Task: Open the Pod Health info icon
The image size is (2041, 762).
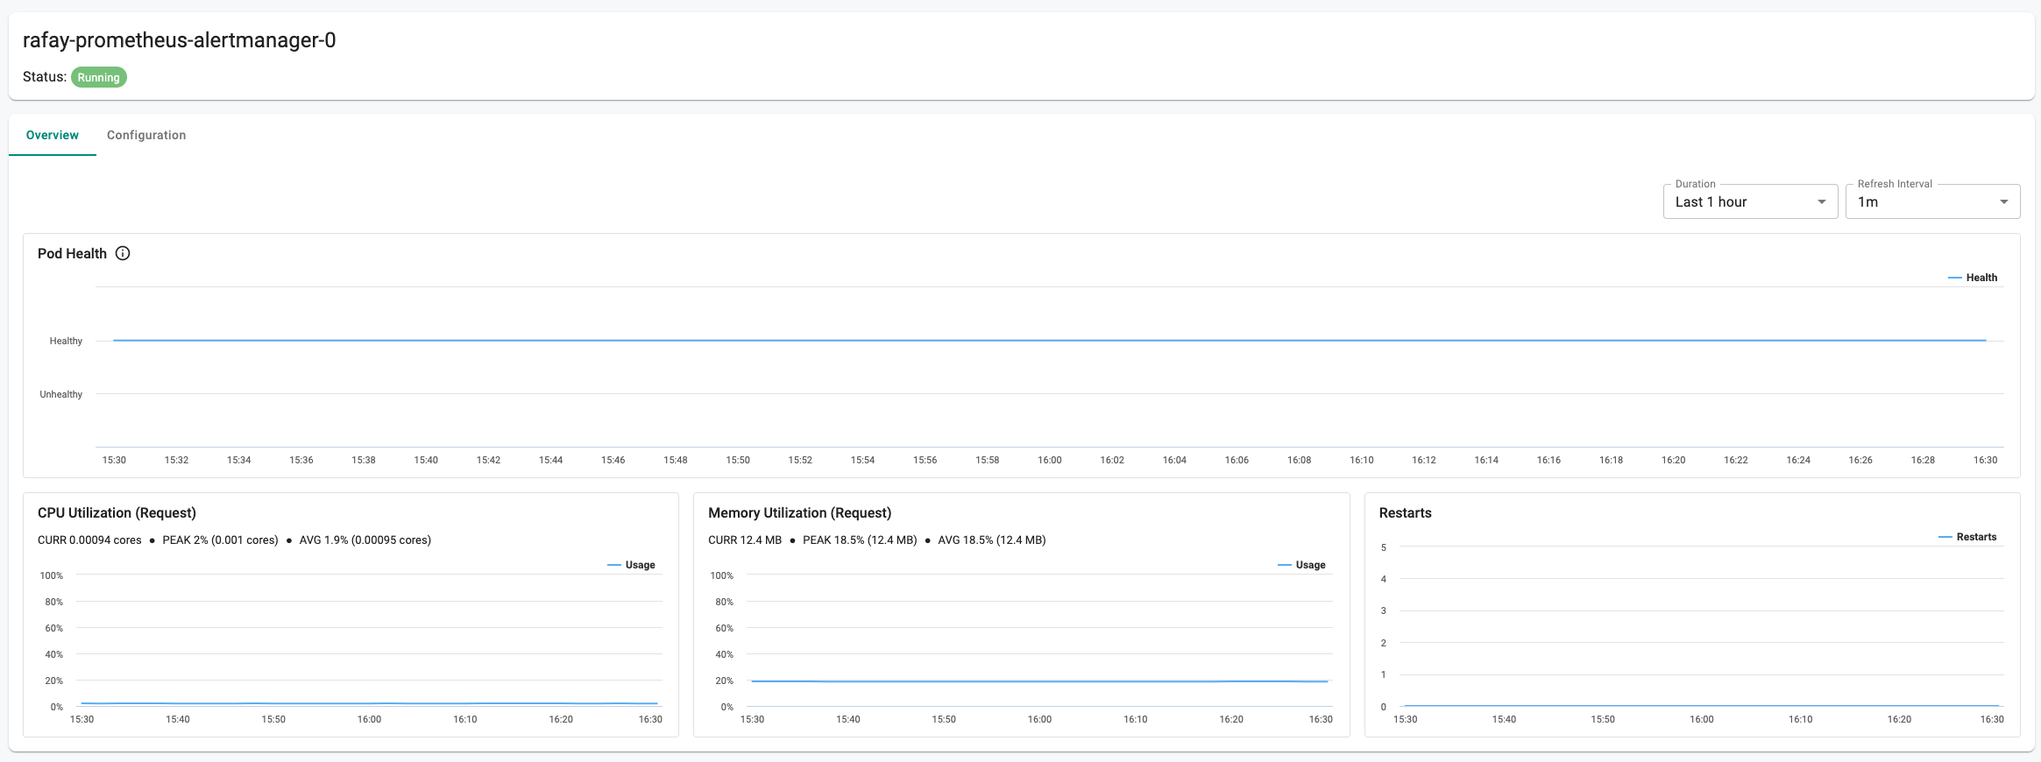Action: [x=123, y=253]
